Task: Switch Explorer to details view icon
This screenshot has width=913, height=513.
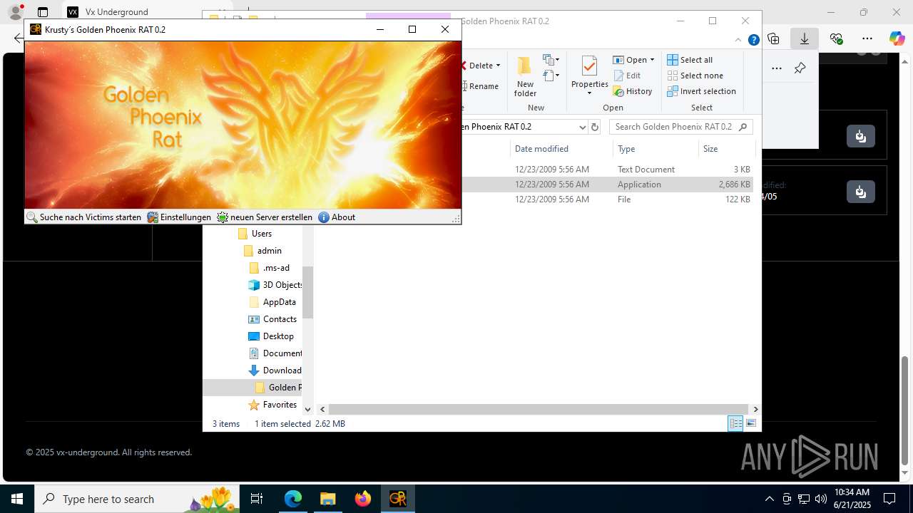Action: click(735, 423)
